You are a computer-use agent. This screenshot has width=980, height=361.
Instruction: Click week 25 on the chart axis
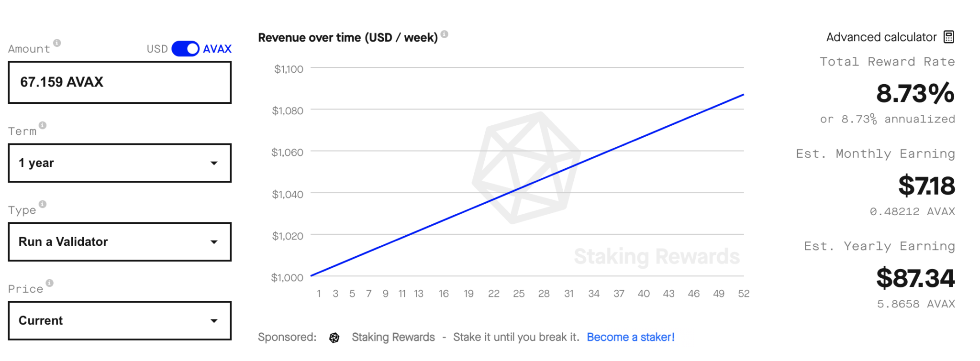click(519, 294)
